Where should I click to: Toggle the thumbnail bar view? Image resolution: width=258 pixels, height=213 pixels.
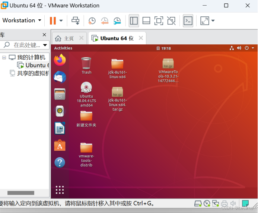[x=146, y=21]
